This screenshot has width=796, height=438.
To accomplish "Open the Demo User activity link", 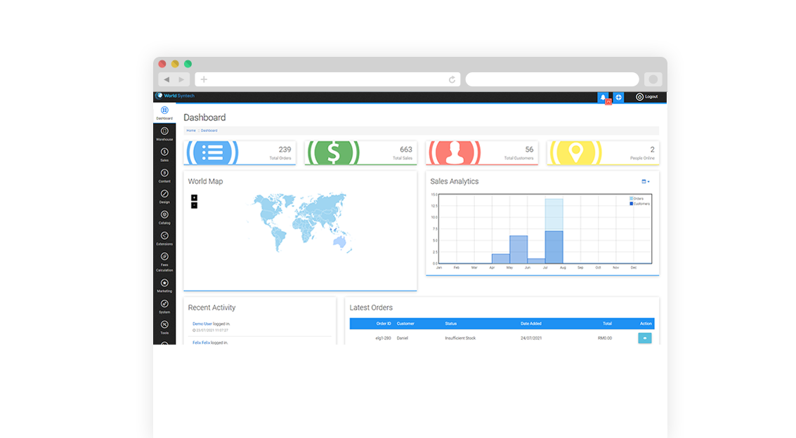I will tap(202, 324).
